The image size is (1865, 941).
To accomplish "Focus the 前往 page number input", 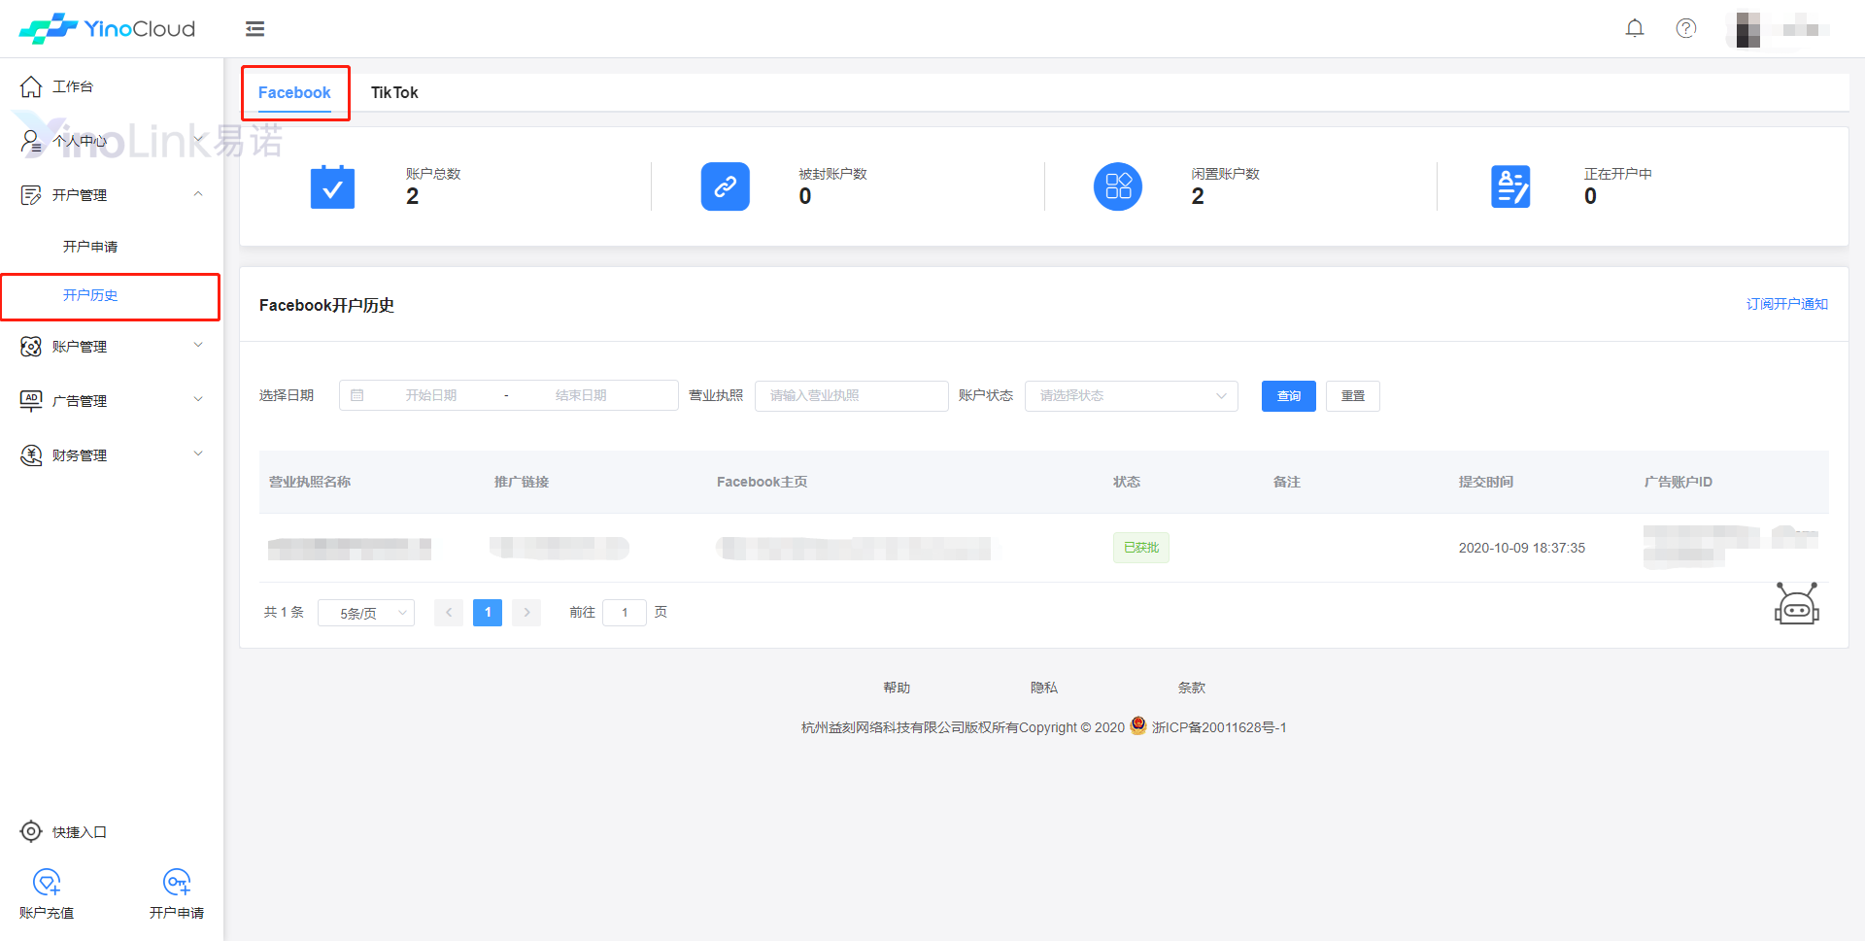I will coord(625,613).
